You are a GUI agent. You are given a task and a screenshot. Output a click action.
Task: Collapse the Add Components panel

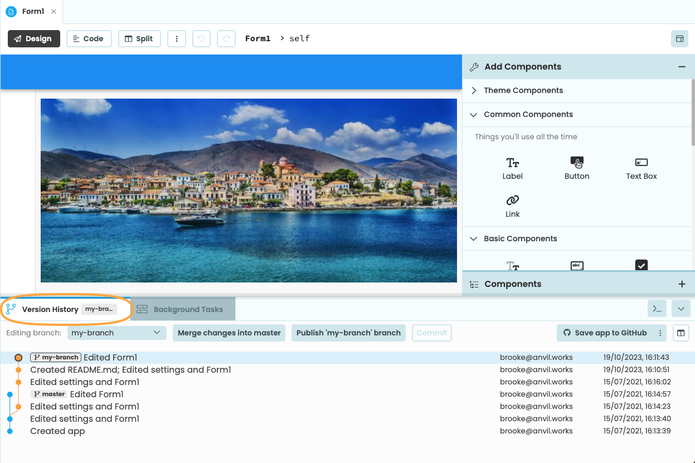(x=681, y=66)
